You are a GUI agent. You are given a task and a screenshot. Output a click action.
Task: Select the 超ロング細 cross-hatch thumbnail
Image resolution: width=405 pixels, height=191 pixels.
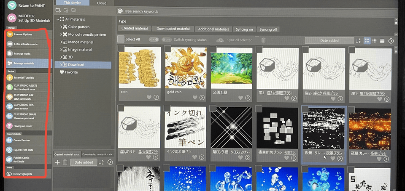231,127
